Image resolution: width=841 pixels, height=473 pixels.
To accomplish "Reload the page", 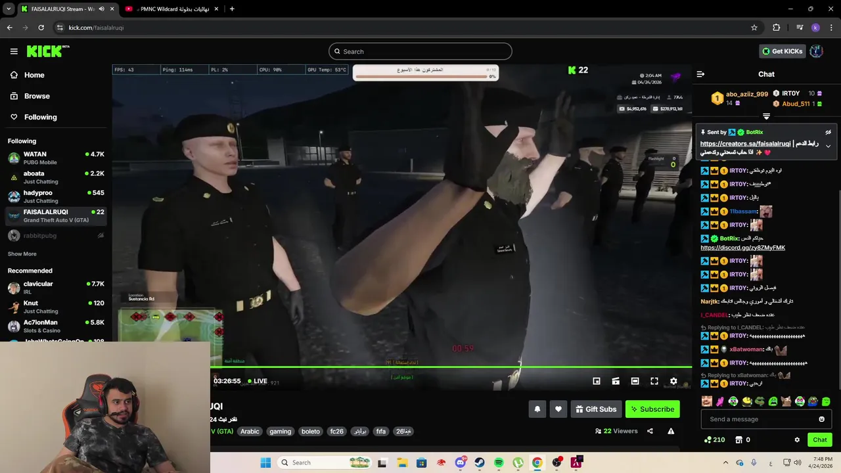I will tap(41, 28).
